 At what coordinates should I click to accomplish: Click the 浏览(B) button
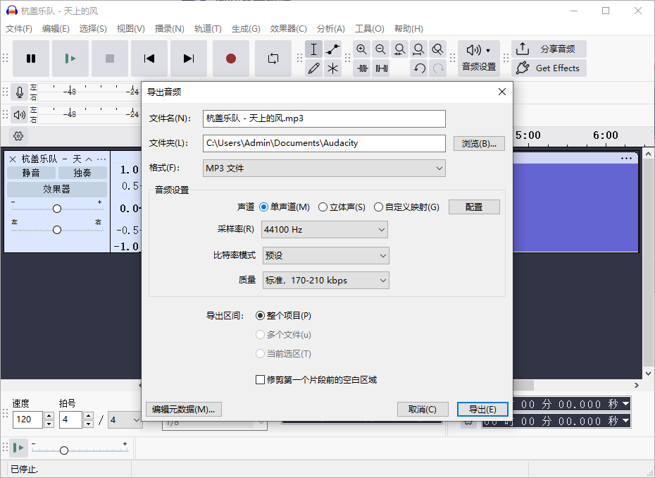pos(479,143)
